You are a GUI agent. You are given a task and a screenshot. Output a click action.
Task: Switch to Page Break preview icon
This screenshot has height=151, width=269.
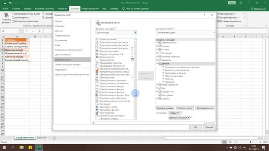pyautogui.click(x=236, y=142)
